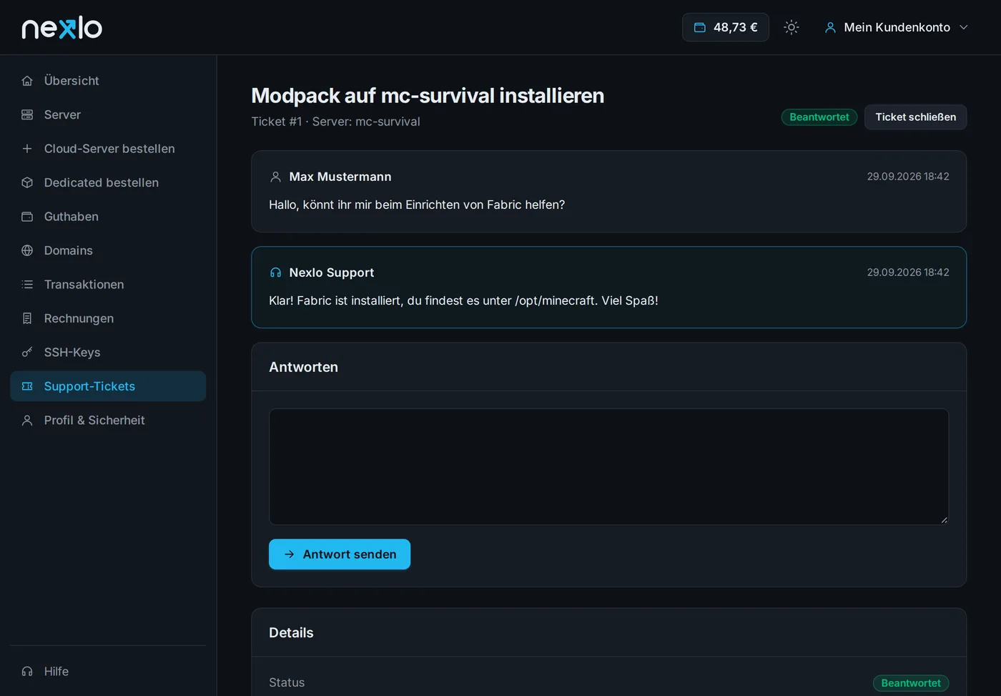The image size is (1001, 696).
Task: Open SSH-Keys settings
Action: coord(108,353)
